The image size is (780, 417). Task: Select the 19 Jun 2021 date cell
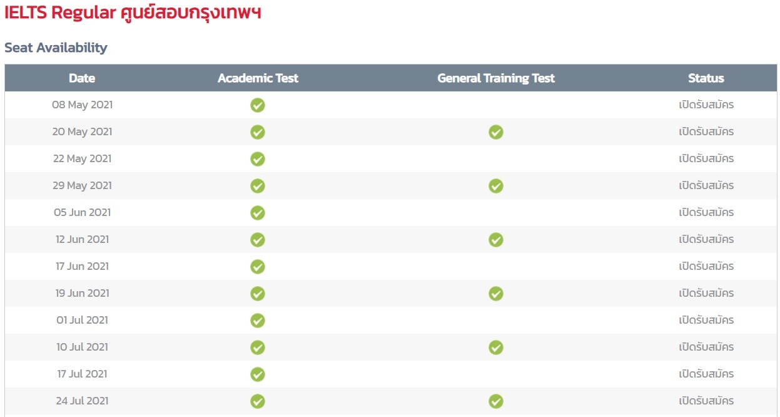pos(83,294)
